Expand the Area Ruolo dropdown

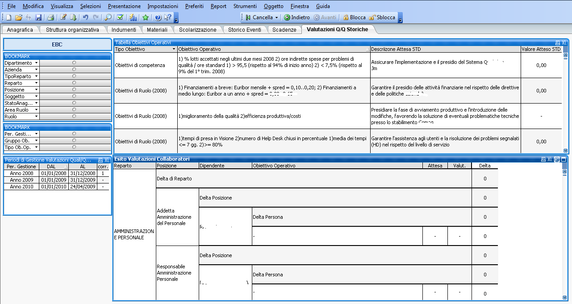click(37, 110)
